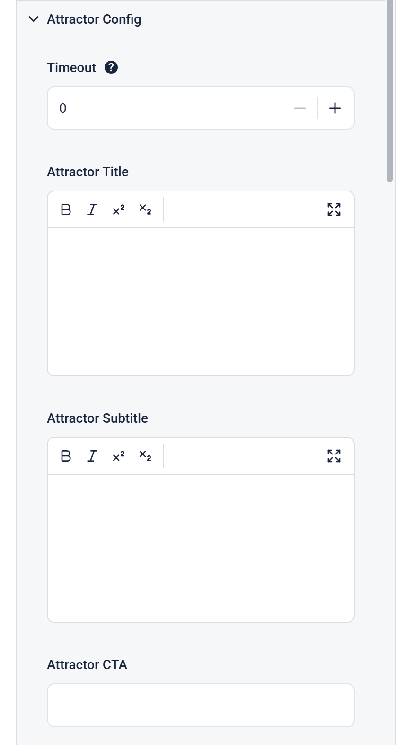The width and height of the screenshot is (405, 745).
Task: Apply superscript in Attractor Subtitle editor
Action: tap(119, 456)
